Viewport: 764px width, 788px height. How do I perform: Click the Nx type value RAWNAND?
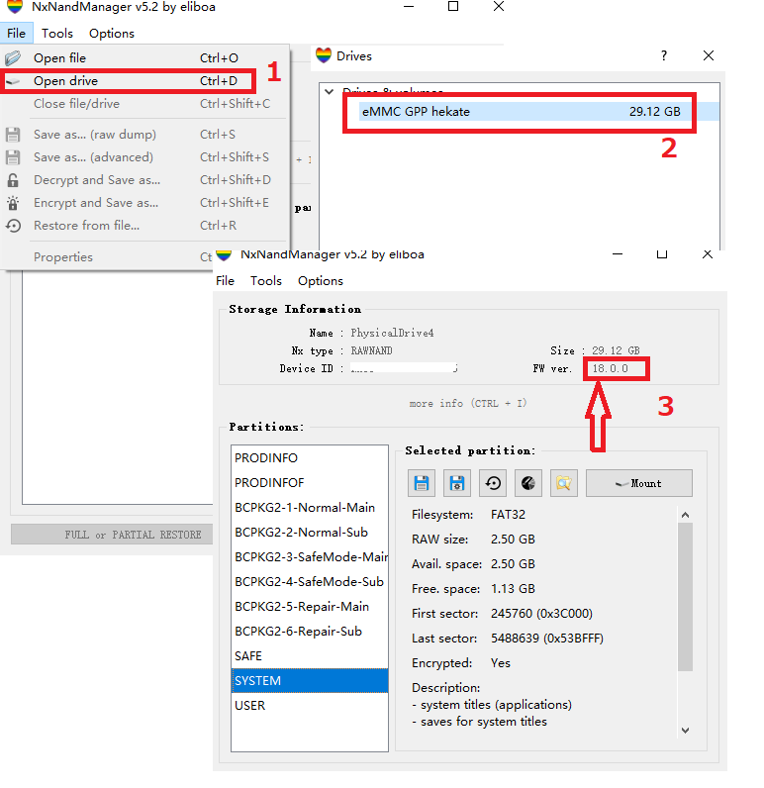372,350
